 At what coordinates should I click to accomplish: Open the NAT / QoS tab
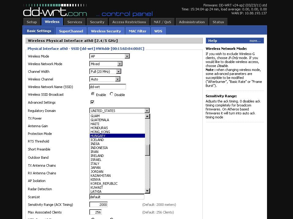click(x=162, y=22)
